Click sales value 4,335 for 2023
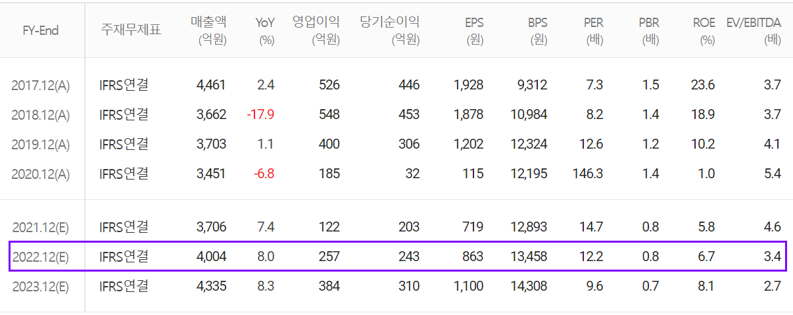Screen dimensions: 793x315 click(211, 286)
